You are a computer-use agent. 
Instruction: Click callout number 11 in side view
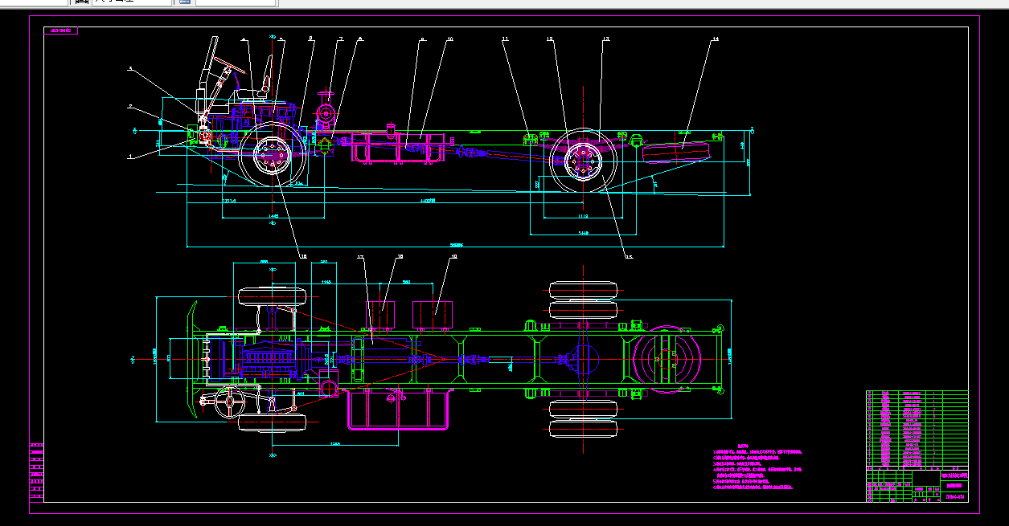click(x=505, y=39)
